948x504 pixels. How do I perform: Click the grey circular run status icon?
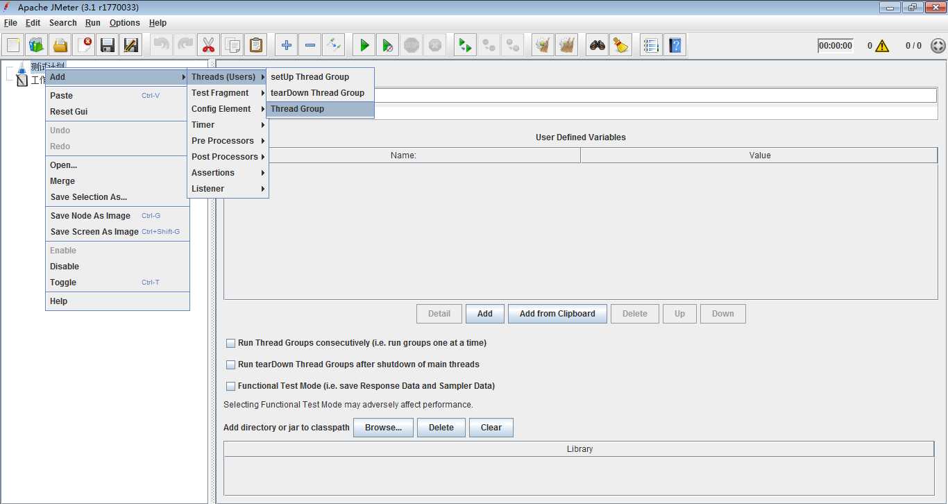pos(938,46)
